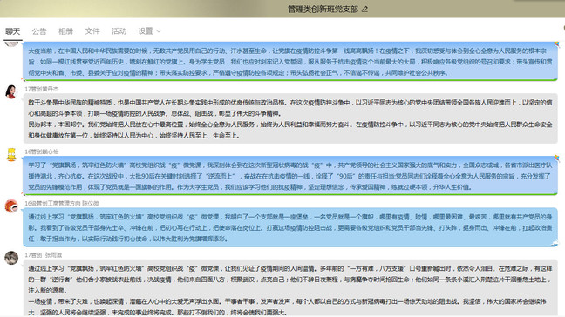
Task: Click the pencil edit icon beside group name
Action: (365, 10)
